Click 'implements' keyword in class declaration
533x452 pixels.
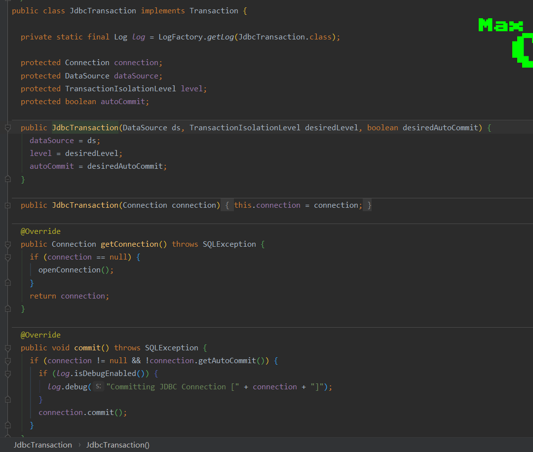pos(163,11)
